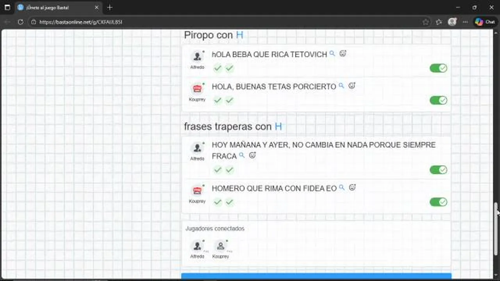
Task: Toggle validity switch for PORCIERTO answer
Action: (438, 100)
